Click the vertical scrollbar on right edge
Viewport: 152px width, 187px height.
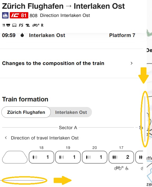pyautogui.click(x=145, y=119)
